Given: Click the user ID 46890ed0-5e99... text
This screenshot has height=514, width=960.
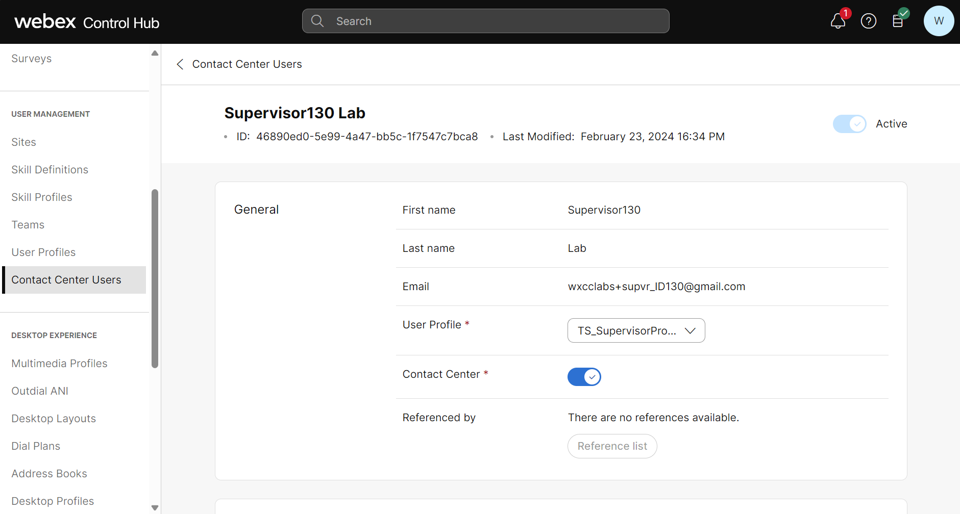Looking at the screenshot, I should (x=367, y=137).
